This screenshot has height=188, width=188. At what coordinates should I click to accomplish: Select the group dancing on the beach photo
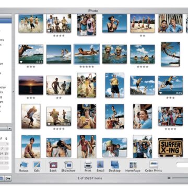[x=87, y=85]
